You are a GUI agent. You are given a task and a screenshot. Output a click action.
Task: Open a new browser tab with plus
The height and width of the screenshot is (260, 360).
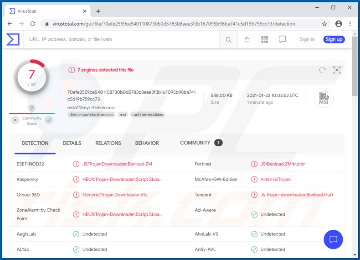point(98,11)
